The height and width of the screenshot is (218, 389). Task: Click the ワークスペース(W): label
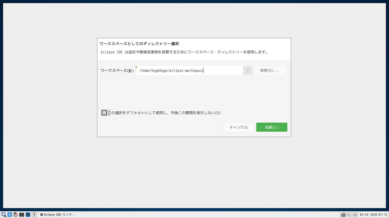(118, 70)
